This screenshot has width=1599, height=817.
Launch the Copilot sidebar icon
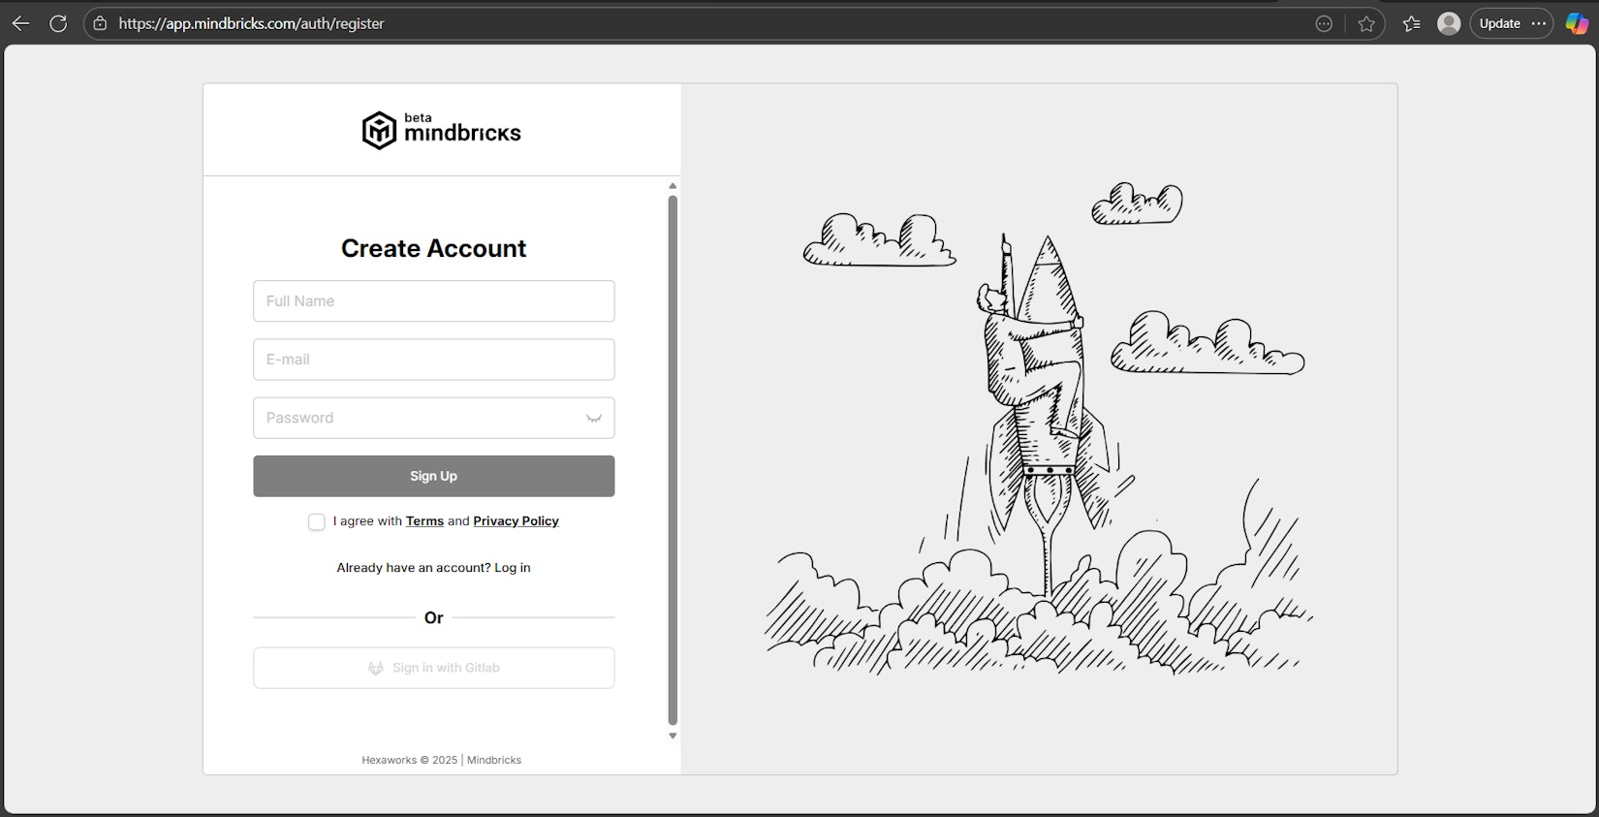click(x=1577, y=23)
